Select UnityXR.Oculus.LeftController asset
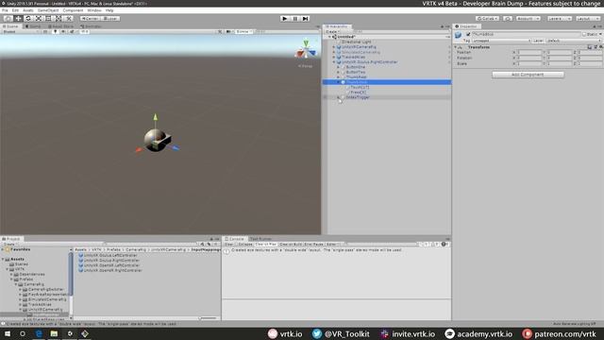The height and width of the screenshot is (340, 604). click(110, 255)
